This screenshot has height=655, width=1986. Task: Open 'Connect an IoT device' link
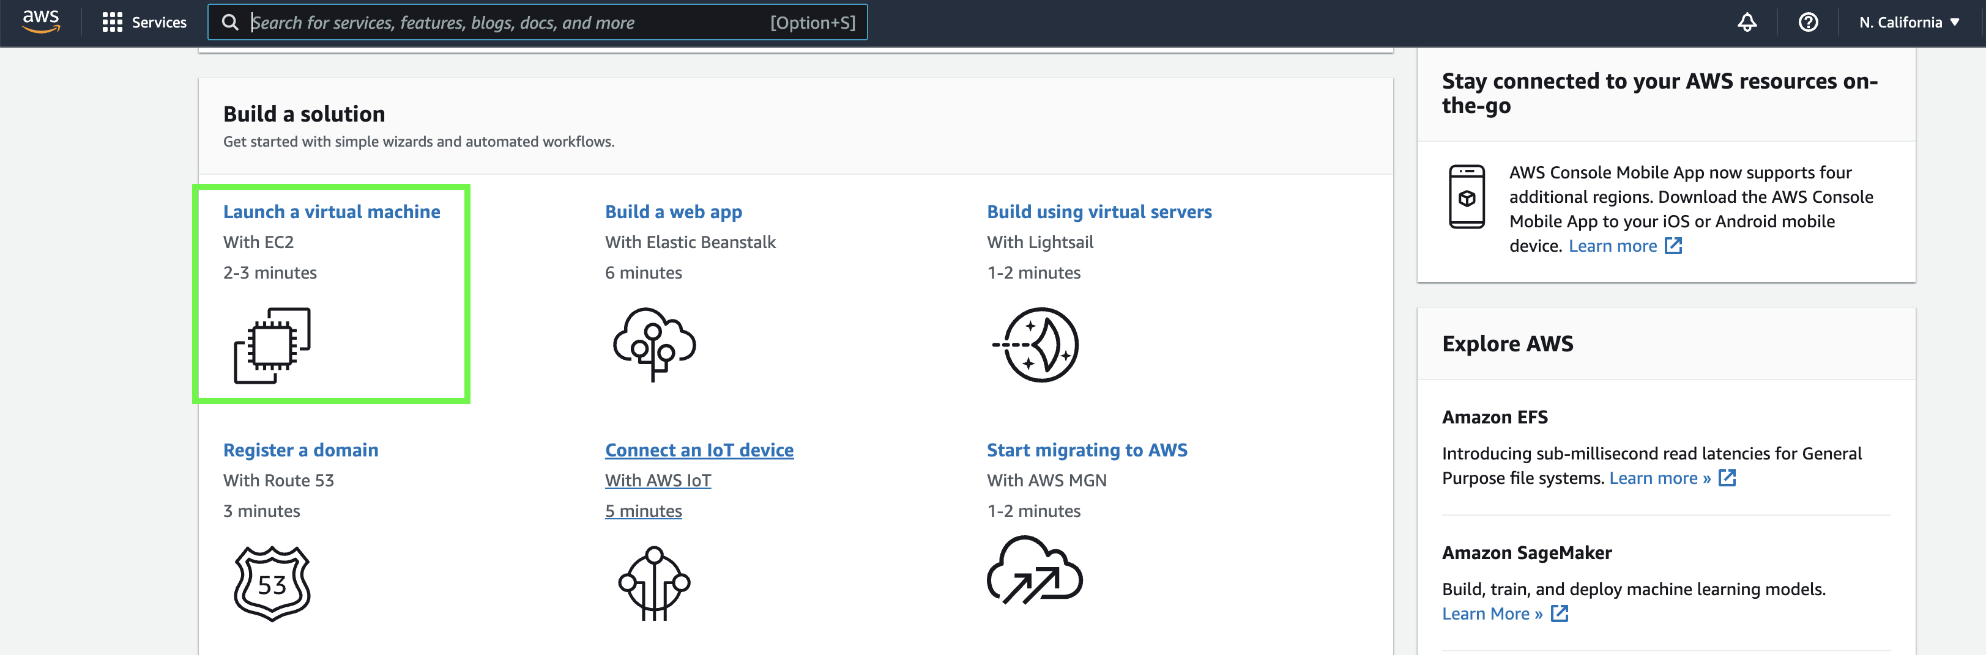tap(699, 450)
